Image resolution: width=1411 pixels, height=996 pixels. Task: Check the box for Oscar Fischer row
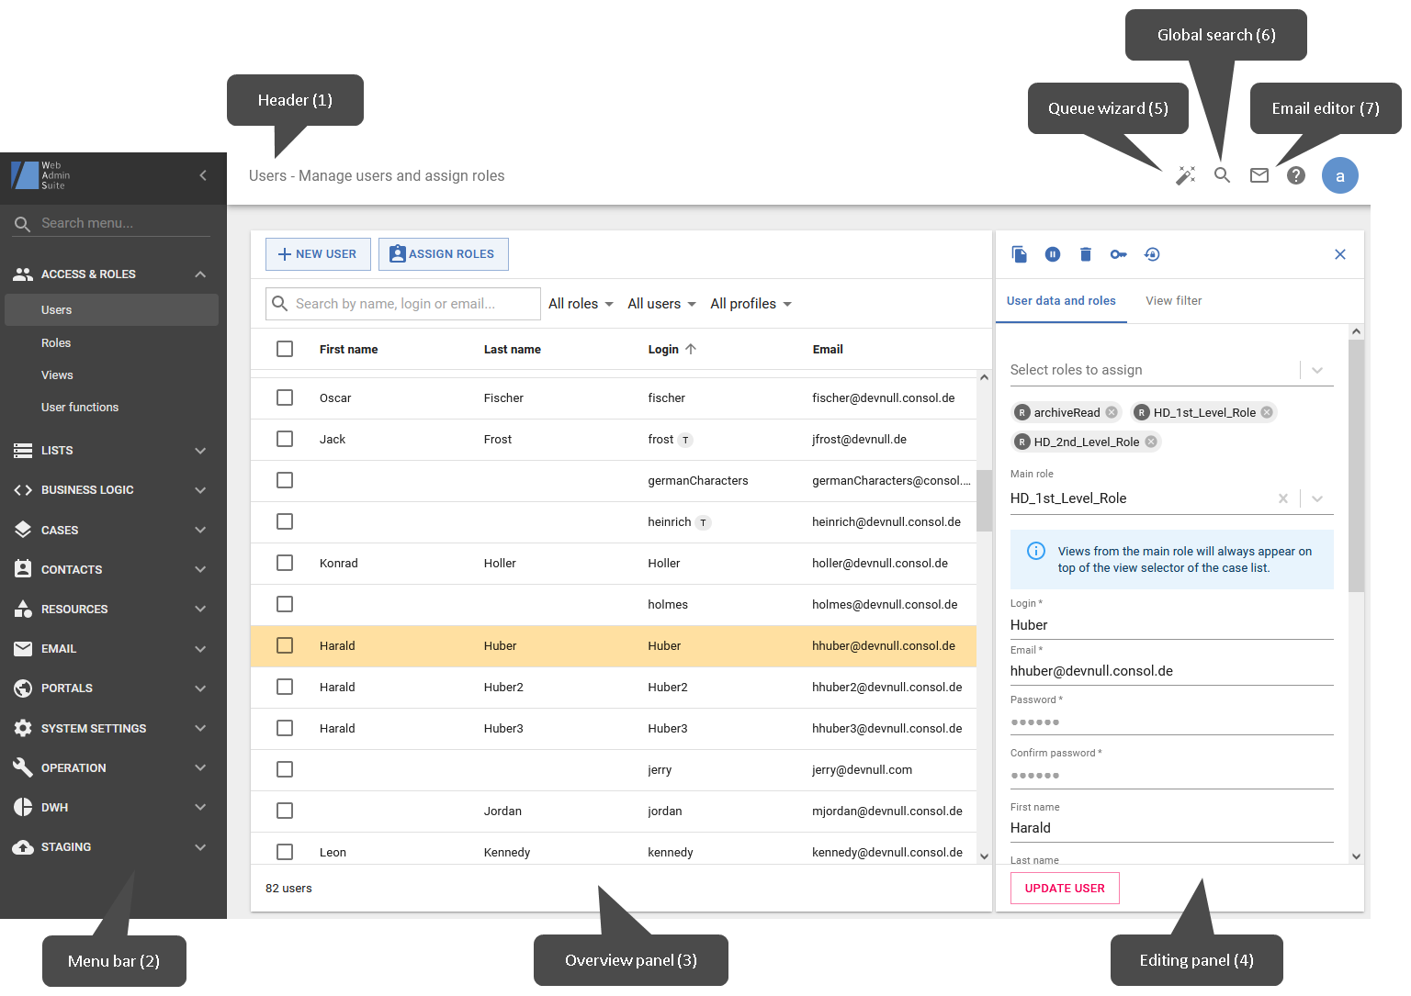coord(285,397)
